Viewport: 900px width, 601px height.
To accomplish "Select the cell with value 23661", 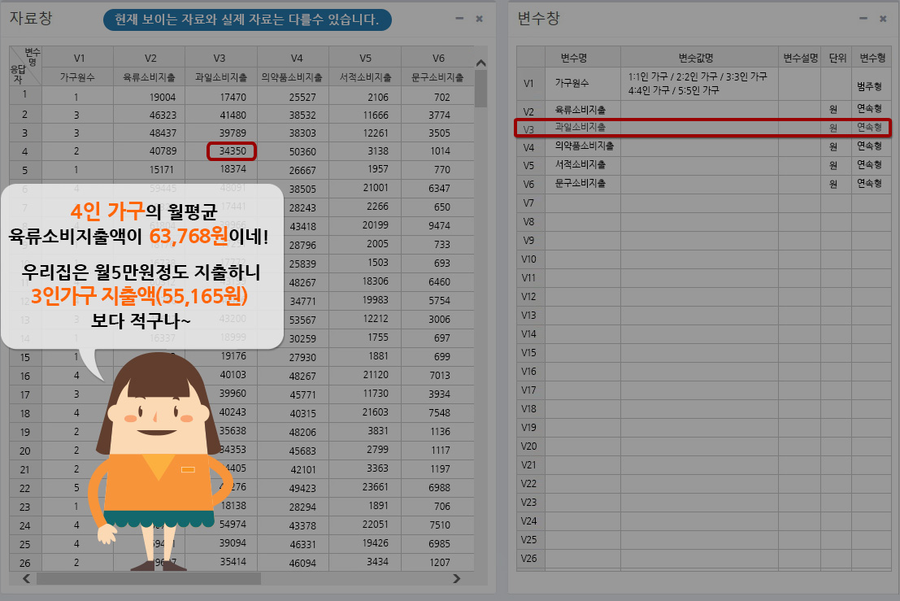I will (365, 487).
